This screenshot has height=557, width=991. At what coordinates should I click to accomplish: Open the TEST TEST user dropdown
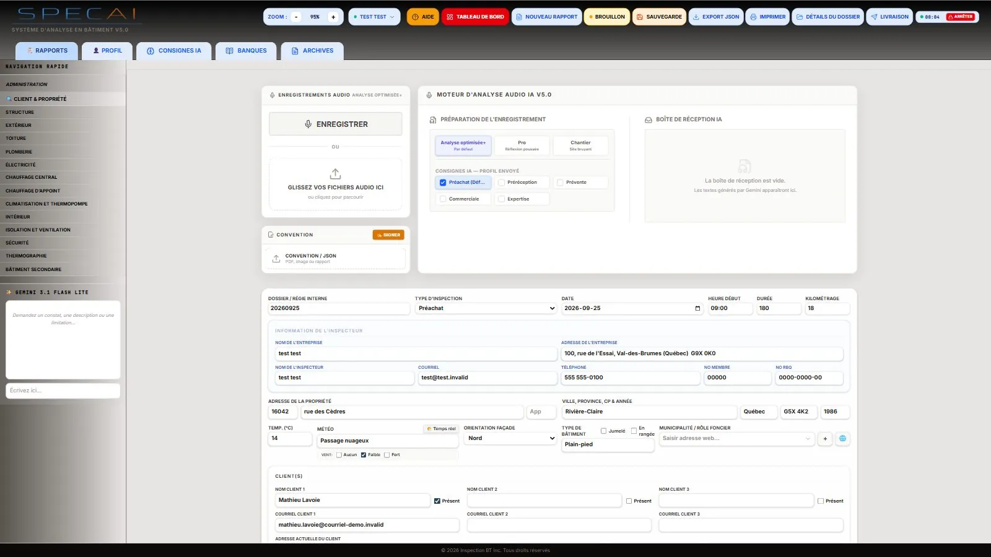[x=374, y=17]
